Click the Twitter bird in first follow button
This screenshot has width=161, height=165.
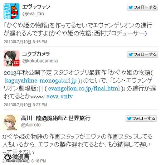pos(131,8)
